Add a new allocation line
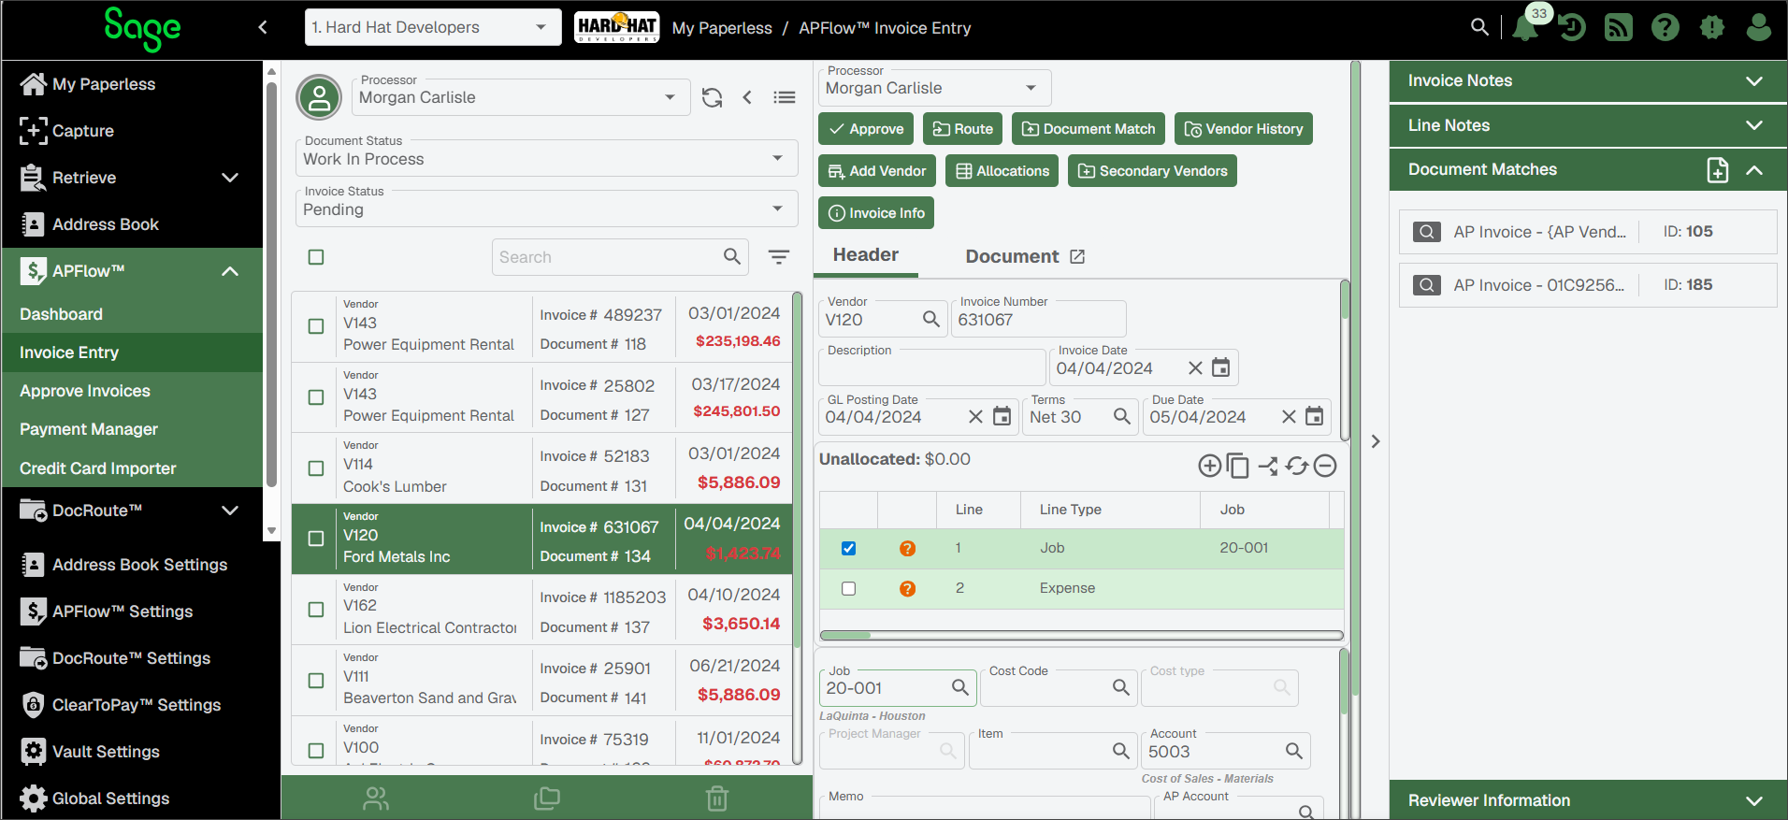Screen dimensions: 1788x820 1209,466
